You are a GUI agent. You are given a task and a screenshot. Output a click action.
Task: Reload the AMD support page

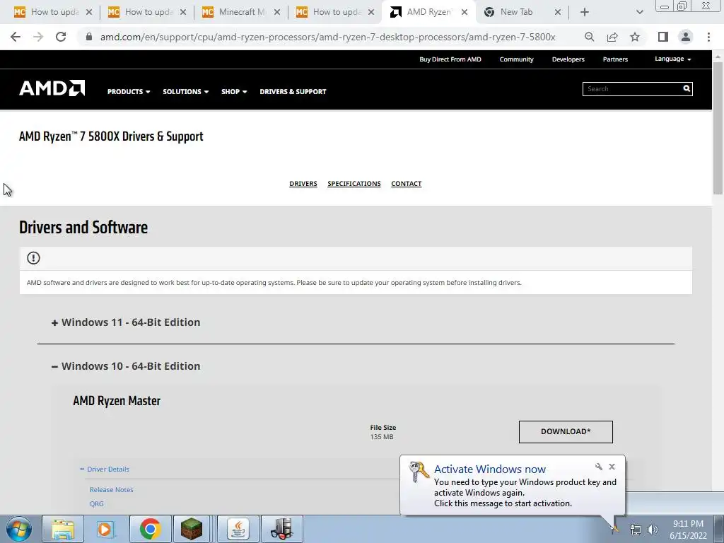coord(61,37)
